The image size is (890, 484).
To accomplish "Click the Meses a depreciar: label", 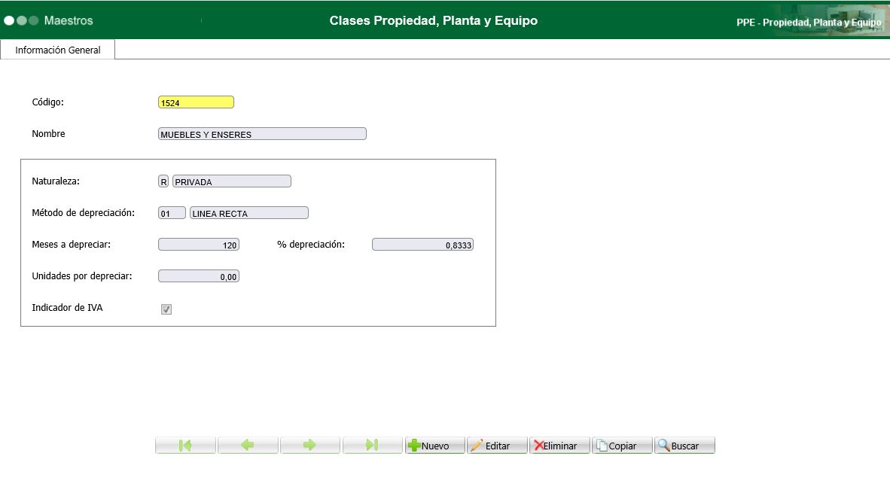I will coord(71,245).
